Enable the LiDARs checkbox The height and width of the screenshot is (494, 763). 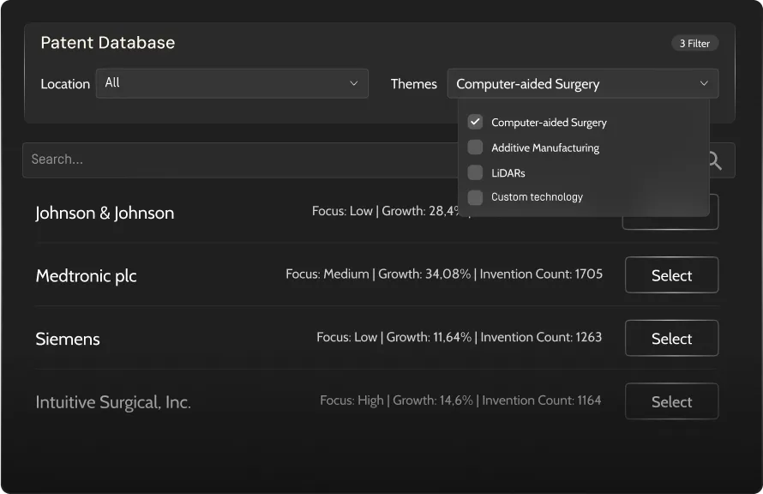[475, 172]
